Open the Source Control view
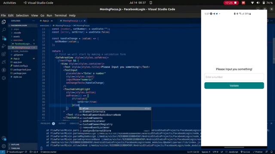275x154 pixels. click(4, 38)
